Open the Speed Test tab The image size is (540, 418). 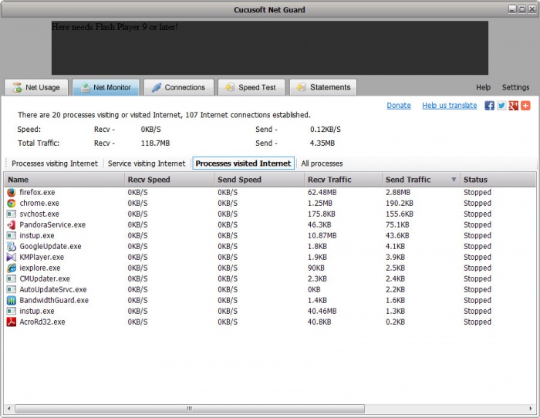251,87
